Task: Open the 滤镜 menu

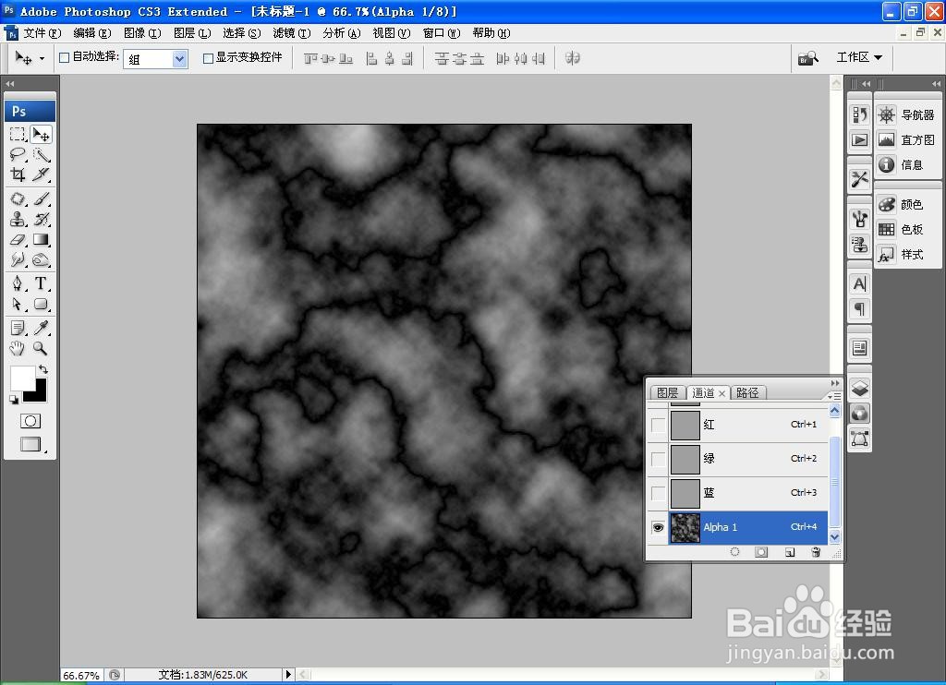Action: [292, 33]
